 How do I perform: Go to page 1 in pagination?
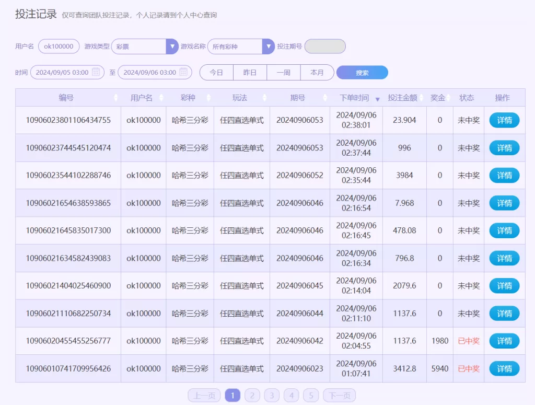click(232, 396)
